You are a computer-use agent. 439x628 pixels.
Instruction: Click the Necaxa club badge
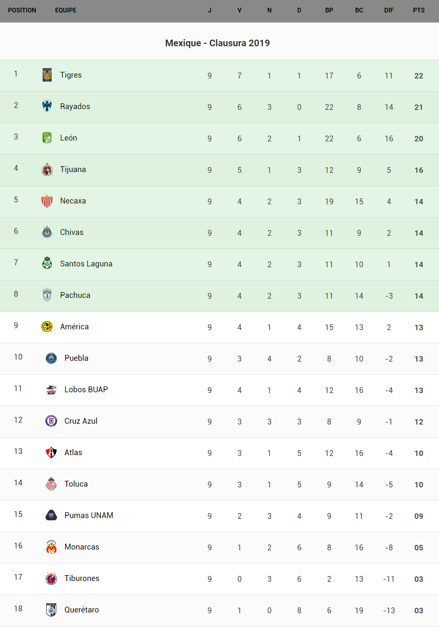click(x=47, y=201)
